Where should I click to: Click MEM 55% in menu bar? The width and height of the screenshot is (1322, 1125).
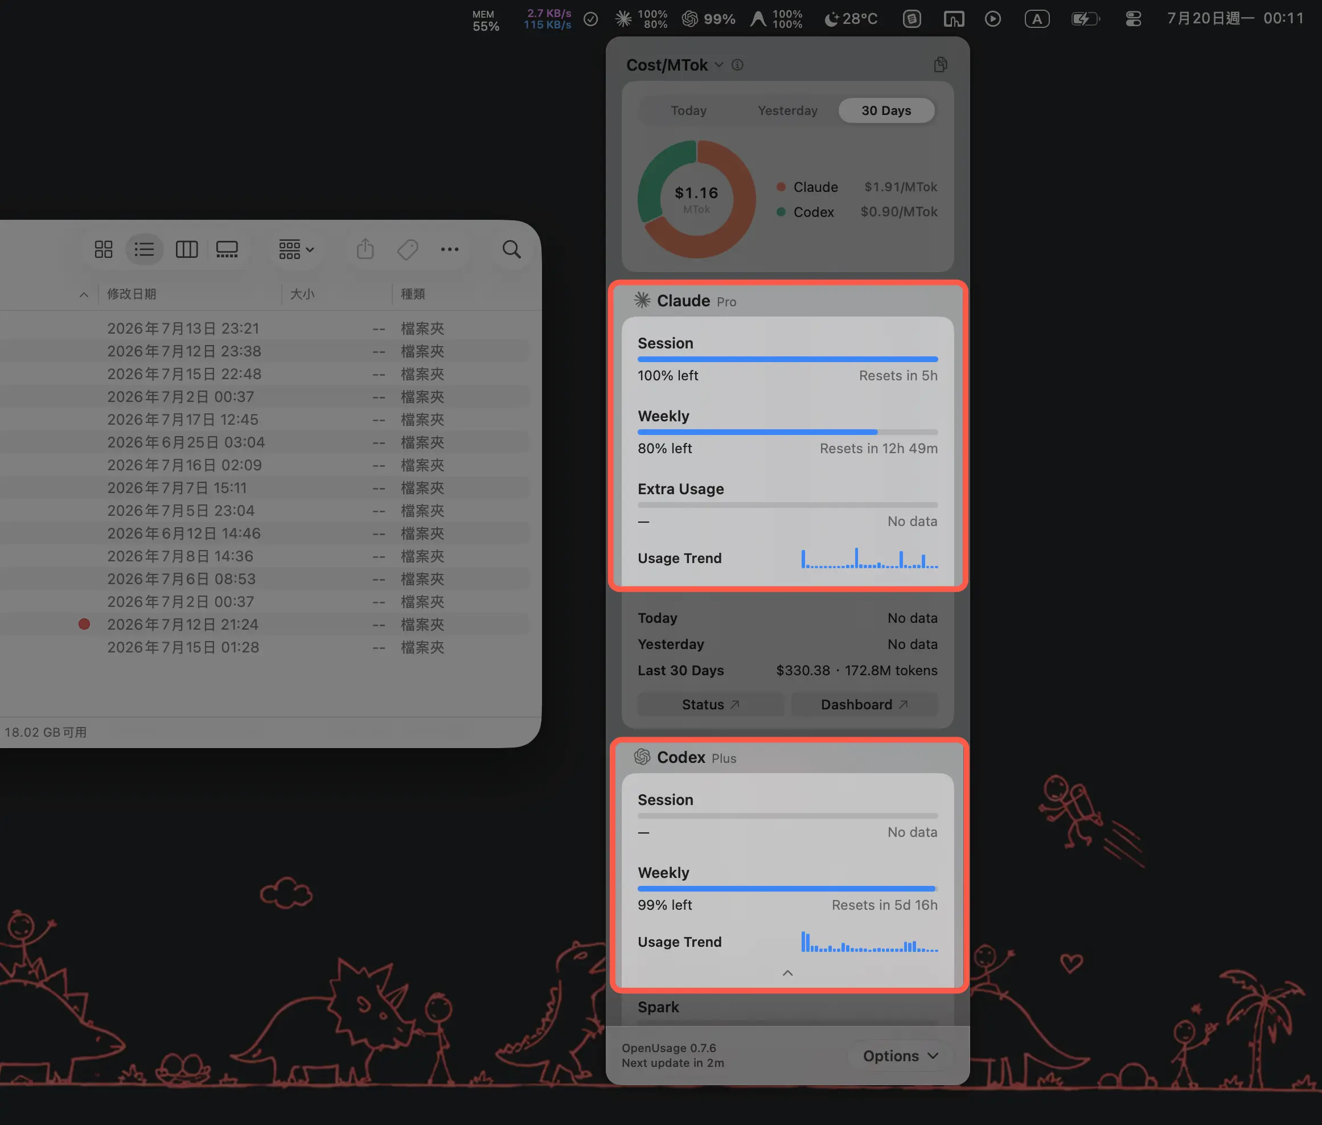tap(485, 20)
